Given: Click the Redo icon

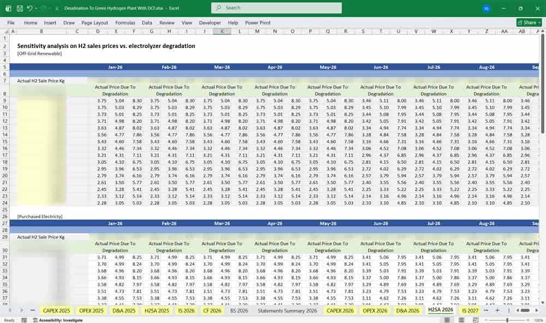Looking at the screenshot, I should click(x=43, y=8).
